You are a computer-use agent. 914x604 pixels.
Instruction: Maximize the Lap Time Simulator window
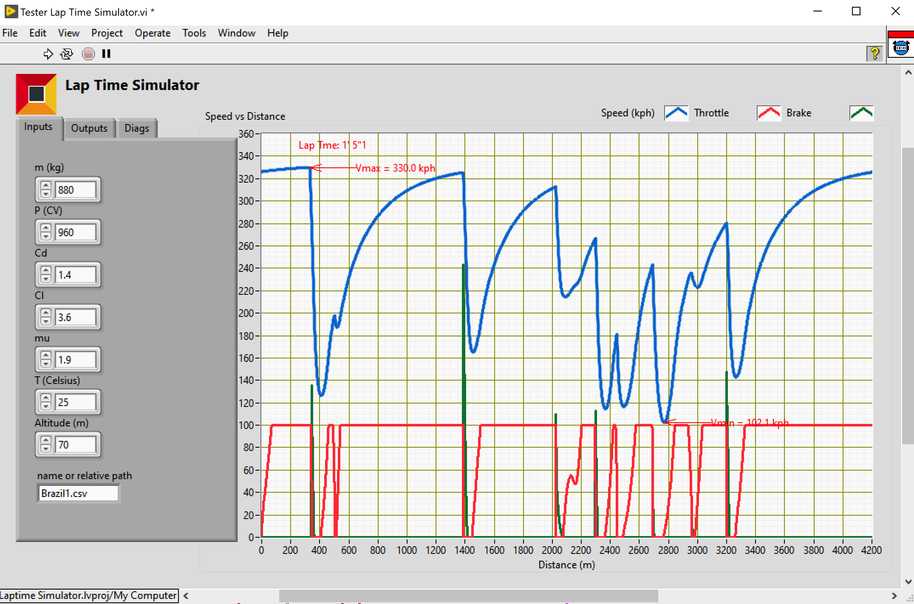coord(856,11)
